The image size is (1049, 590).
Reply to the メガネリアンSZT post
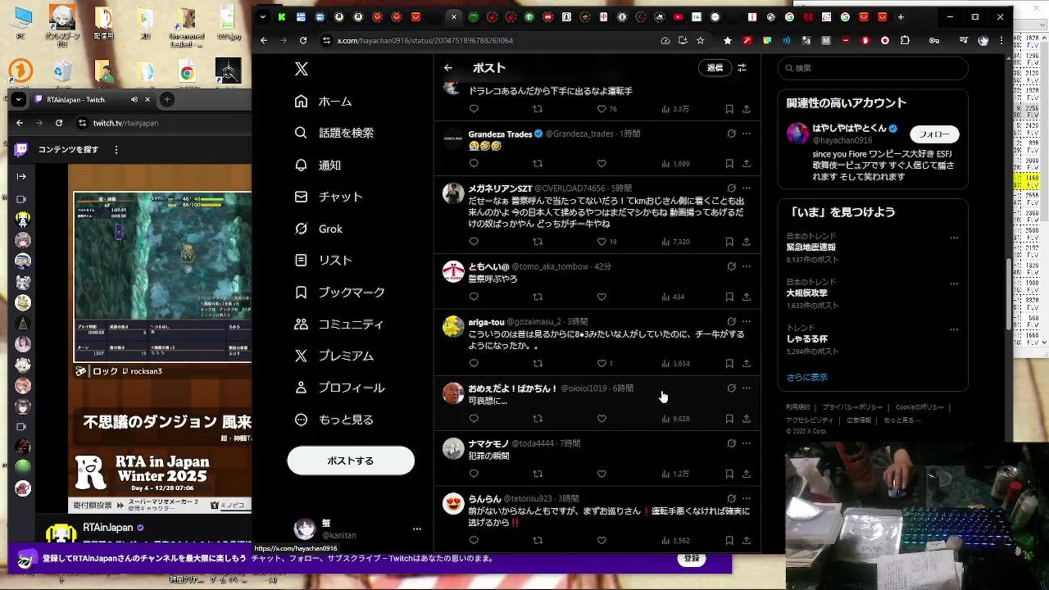click(x=474, y=242)
